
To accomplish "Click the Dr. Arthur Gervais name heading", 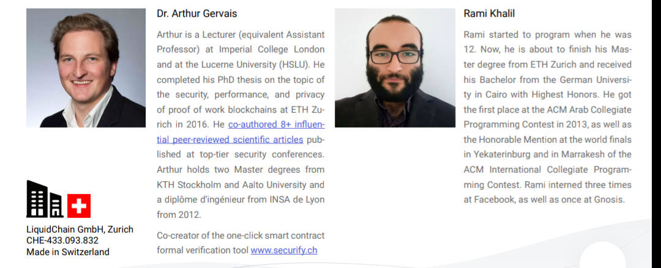I will (196, 13).
